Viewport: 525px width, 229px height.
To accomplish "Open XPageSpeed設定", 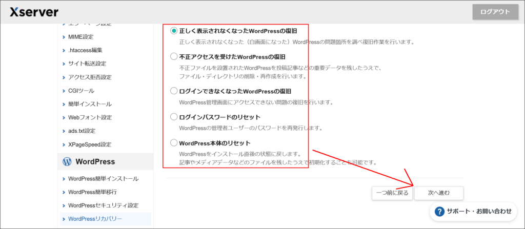I will click(x=89, y=144).
